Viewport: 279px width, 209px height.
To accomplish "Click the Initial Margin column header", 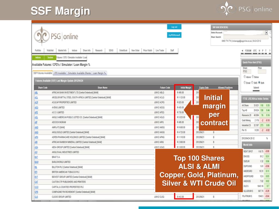I will tap(186, 88).
